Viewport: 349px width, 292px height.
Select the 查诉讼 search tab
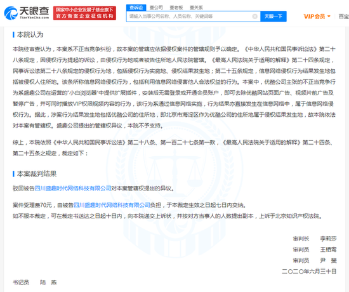pos(136,8)
